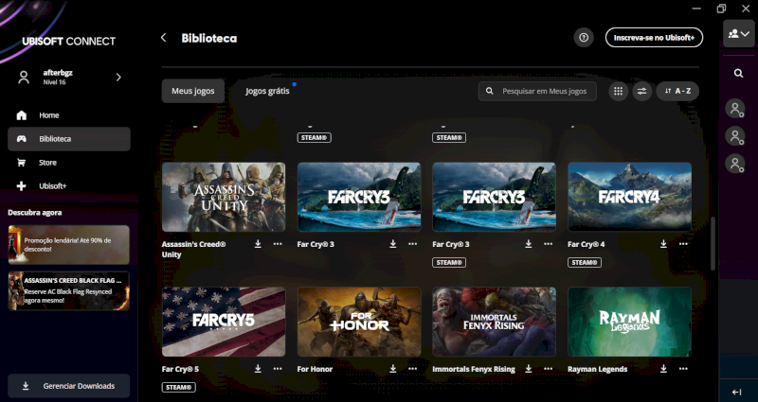The height and width of the screenshot is (402, 758).
Task: Click the download icon for Far Cry 5
Action: [258, 369]
